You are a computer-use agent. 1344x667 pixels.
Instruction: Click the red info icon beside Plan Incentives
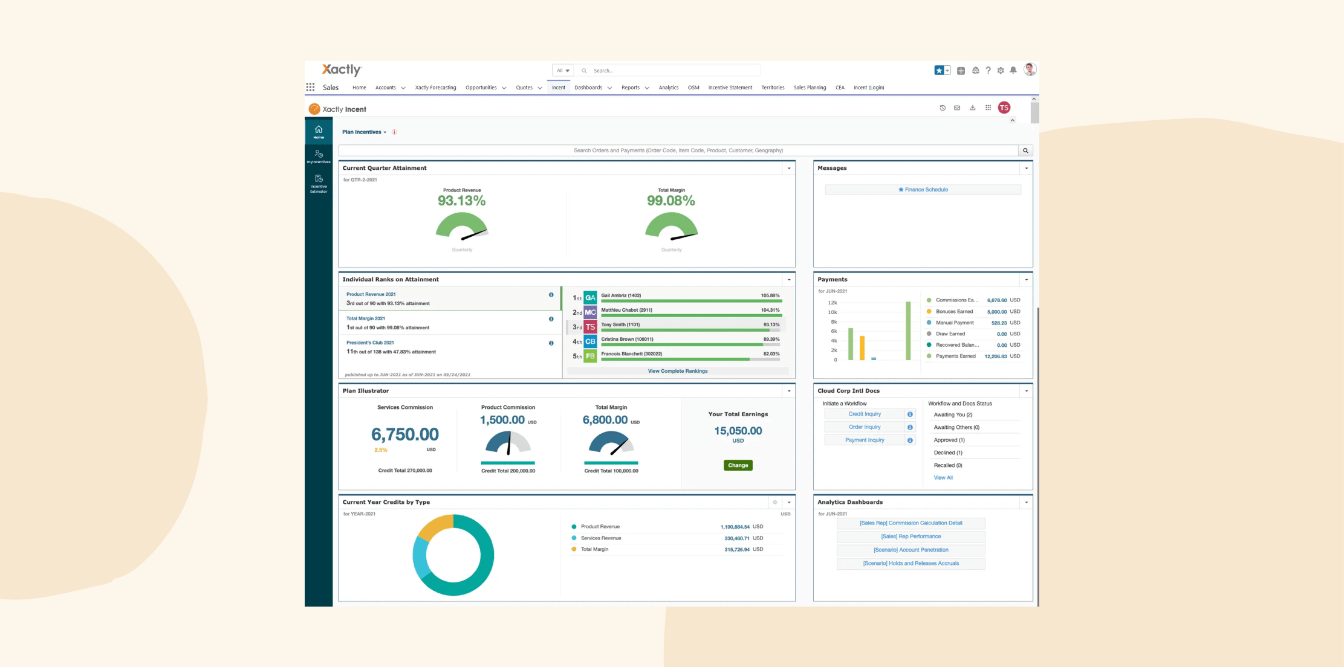tap(394, 132)
